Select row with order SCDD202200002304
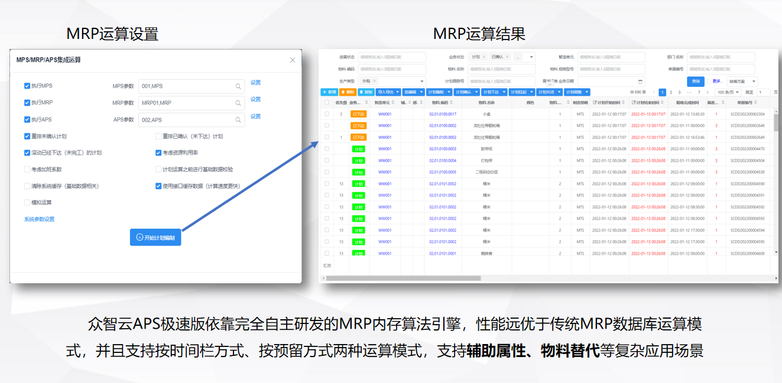Screen dimensions: 782x383 tap(327, 114)
